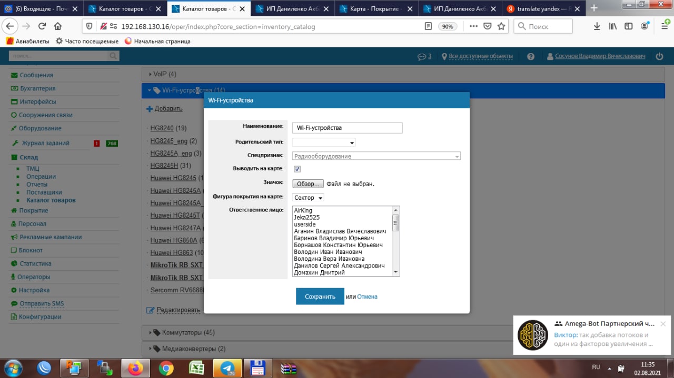Close the Amega-Bot notification popup
This screenshot has width=674, height=378.
tap(663, 324)
